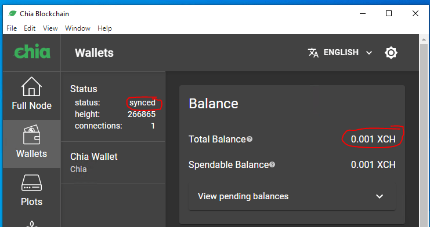Open the Window menu
Viewport: 430px width, 227px height.
(x=78, y=28)
